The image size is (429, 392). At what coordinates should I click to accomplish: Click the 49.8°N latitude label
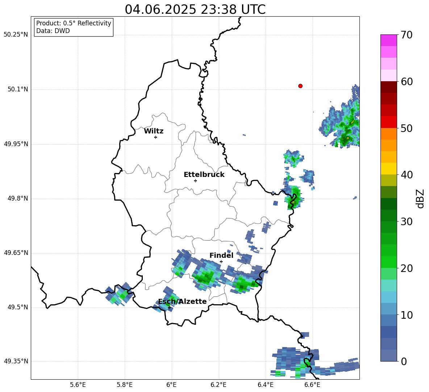(x=18, y=198)
